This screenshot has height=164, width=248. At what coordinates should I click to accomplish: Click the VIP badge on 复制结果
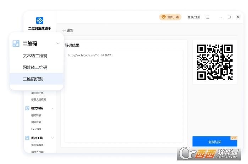click(234, 138)
